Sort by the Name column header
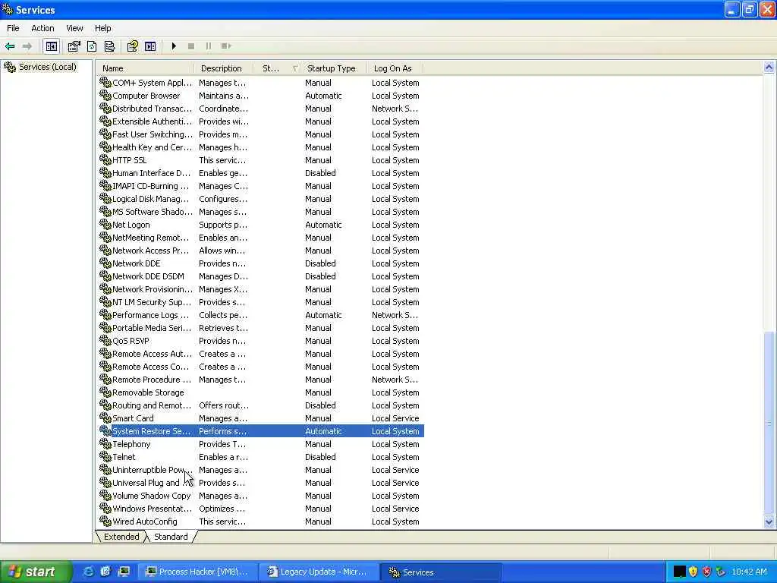 (145, 68)
